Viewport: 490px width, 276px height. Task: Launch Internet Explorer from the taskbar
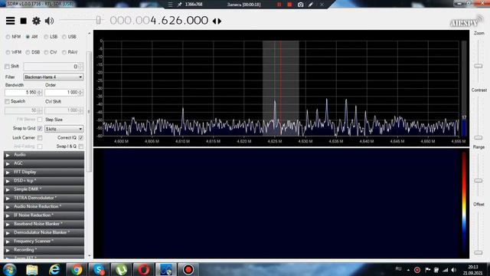point(54,269)
